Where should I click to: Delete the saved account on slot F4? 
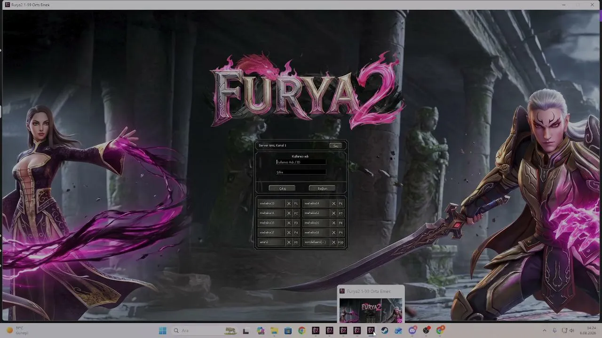tap(289, 232)
